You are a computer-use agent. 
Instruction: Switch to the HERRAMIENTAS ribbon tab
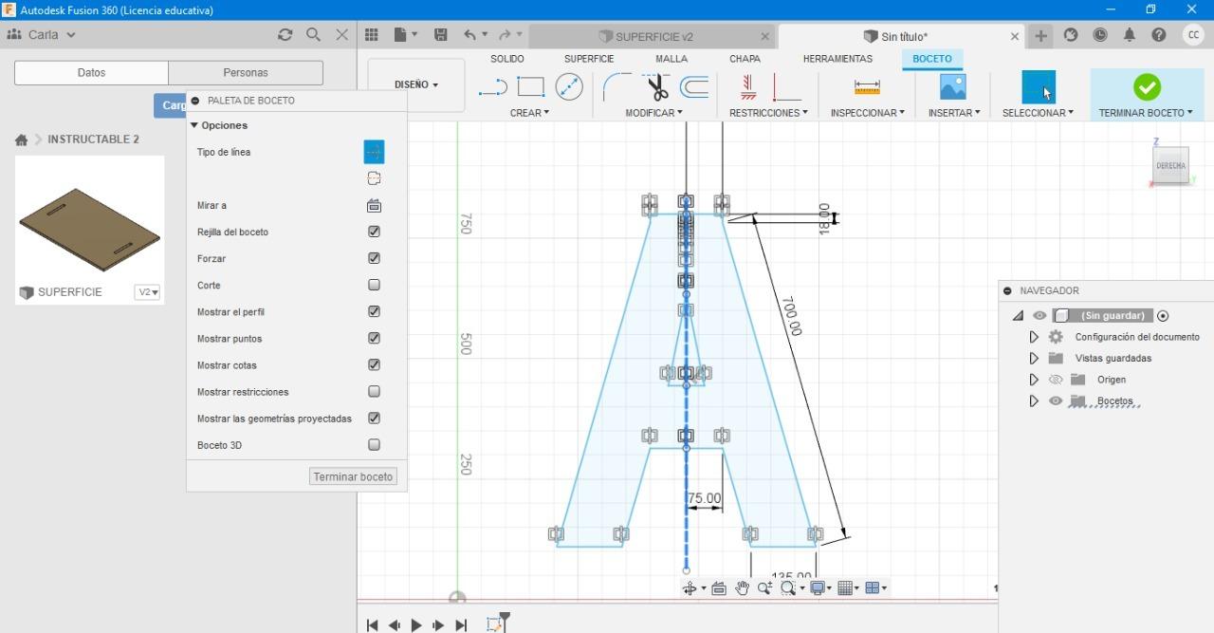pos(837,59)
